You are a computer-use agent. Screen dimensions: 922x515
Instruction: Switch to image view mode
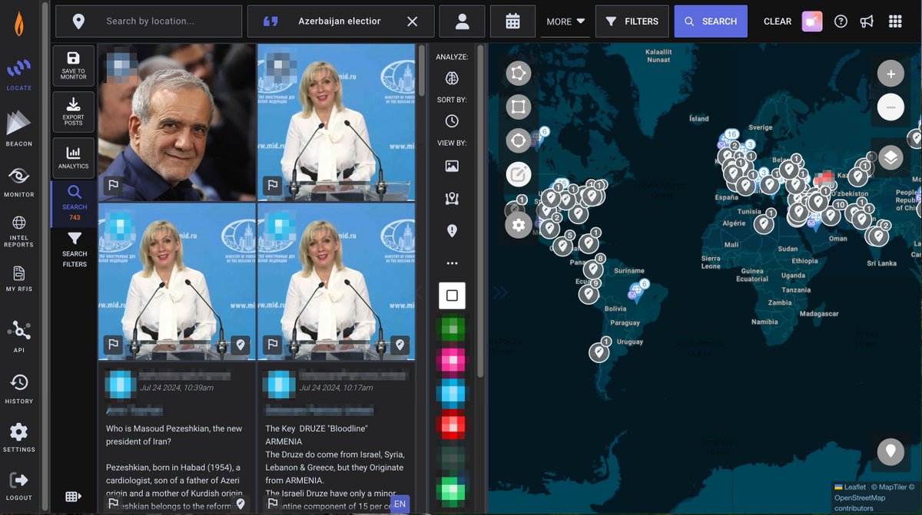click(x=452, y=166)
